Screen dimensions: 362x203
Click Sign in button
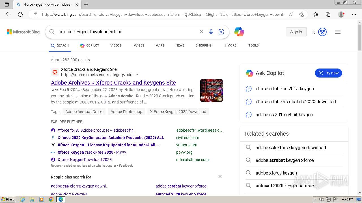296,32
